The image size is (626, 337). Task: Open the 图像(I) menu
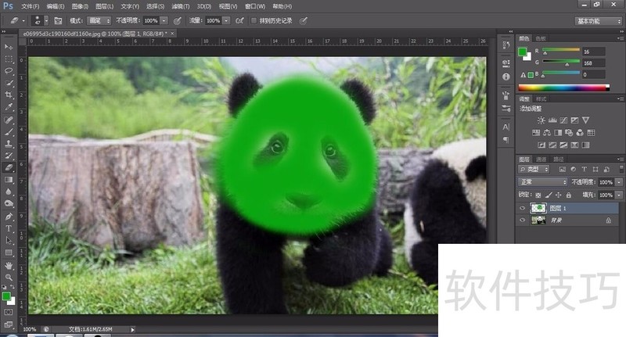pyautogui.click(x=81, y=6)
